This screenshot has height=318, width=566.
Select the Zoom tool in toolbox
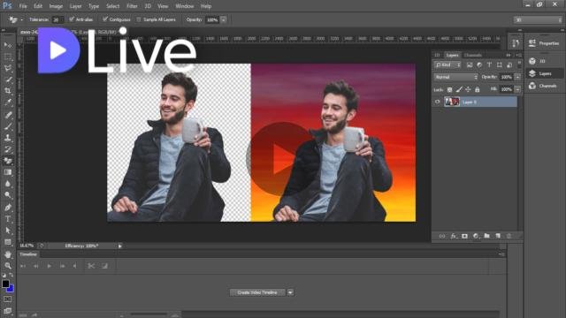pos(8,266)
